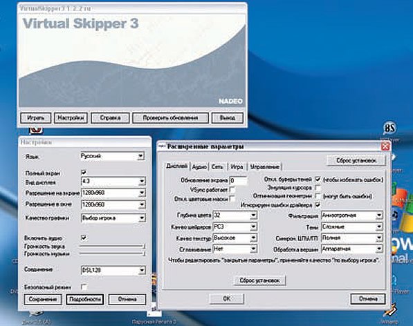413x326 pixels.
Task: Enable the Эмуляция курсора checkbox
Action: 318,188
